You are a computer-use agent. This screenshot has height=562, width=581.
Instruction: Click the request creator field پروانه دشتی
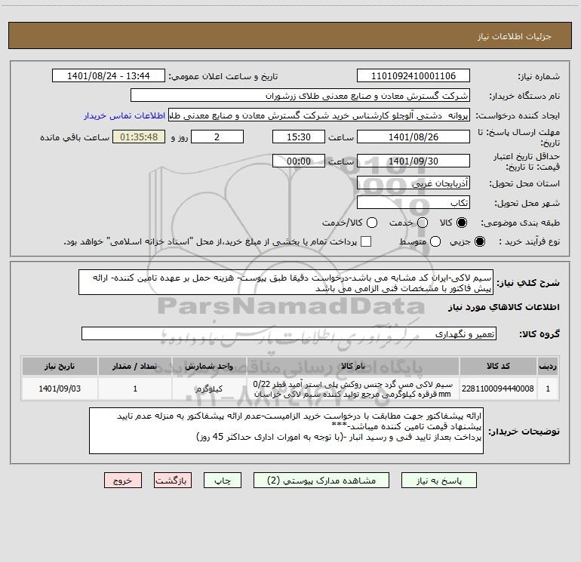click(319, 115)
